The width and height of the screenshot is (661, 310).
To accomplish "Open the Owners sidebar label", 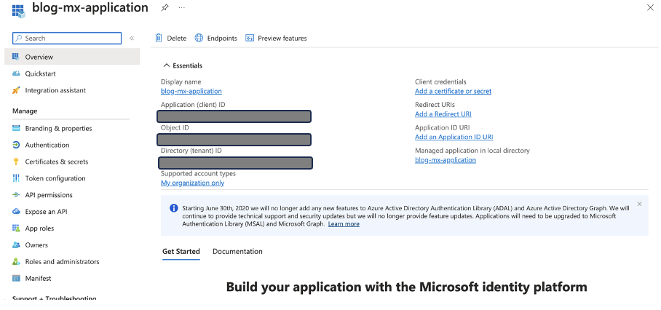I will click(x=36, y=245).
